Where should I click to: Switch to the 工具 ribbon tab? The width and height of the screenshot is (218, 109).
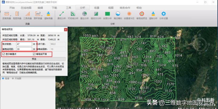pyautogui.click(x=68, y=8)
